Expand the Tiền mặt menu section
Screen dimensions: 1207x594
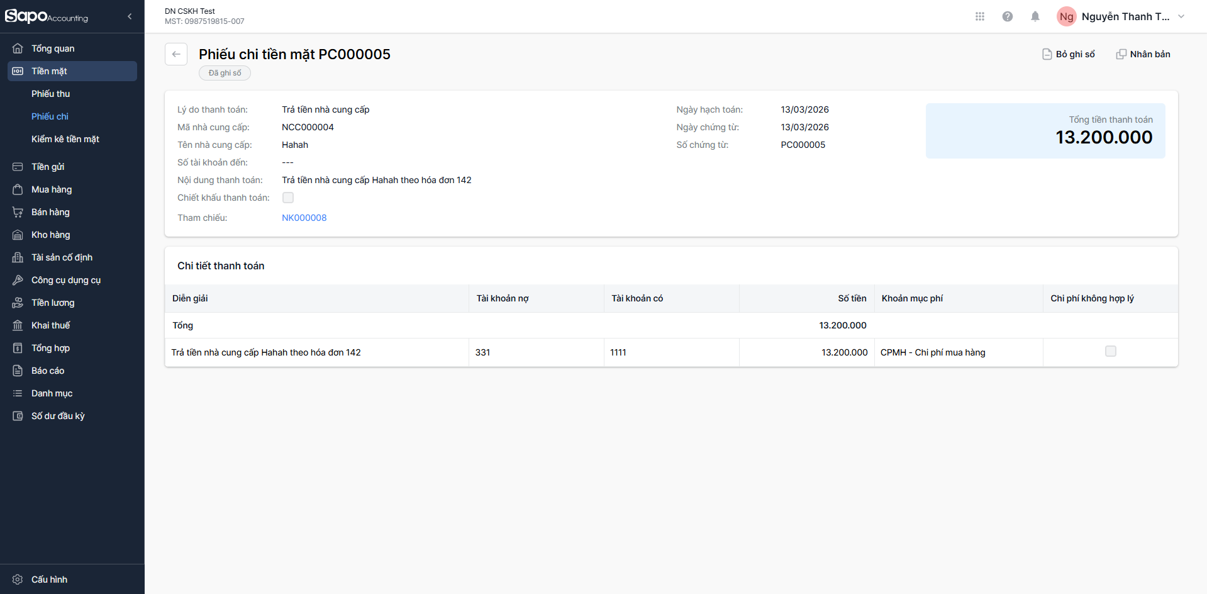[72, 71]
